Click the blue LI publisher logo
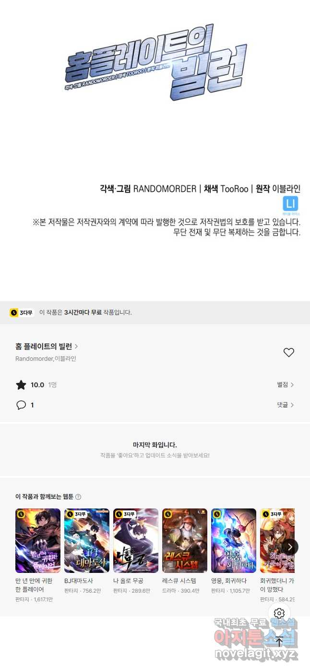Image resolution: width=310 pixels, height=672 pixels. click(291, 203)
